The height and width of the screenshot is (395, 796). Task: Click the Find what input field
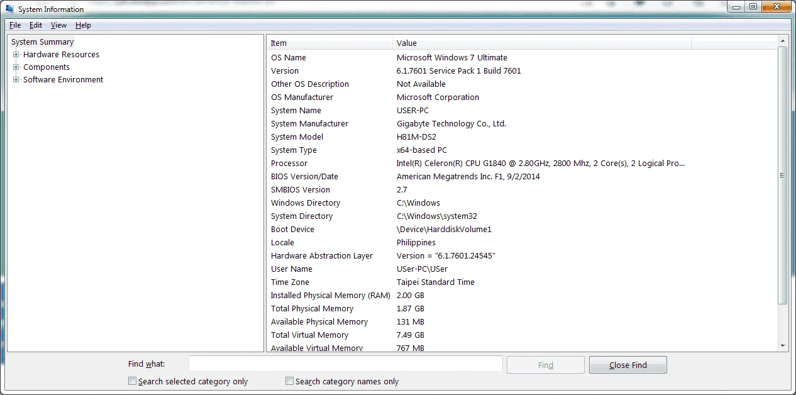346,364
